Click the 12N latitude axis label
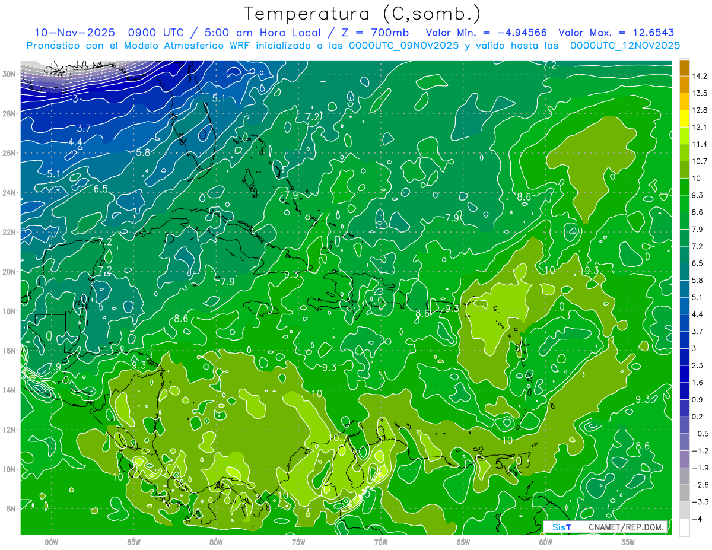Screen dimensions: 712x550 pyautogui.click(x=9, y=429)
